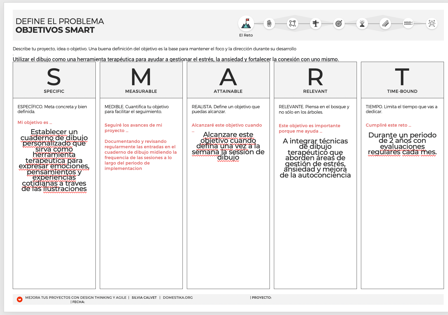Image resolution: width=448 pixels, height=315 pixels.
Task: Click the 'DEFINE EL PROBLEMA' title
Action: 60,21
